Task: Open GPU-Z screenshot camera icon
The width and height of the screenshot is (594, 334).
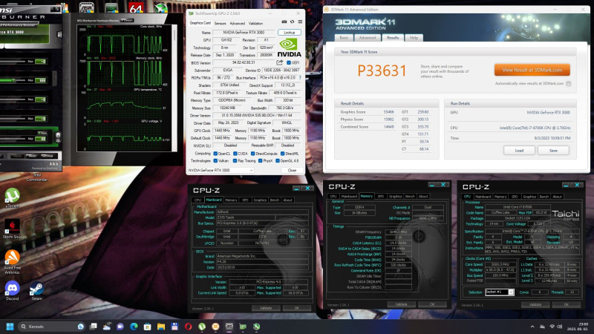Action: tap(284, 22)
